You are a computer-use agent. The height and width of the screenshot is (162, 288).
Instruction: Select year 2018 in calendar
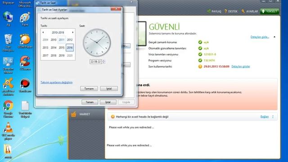(x=54, y=55)
